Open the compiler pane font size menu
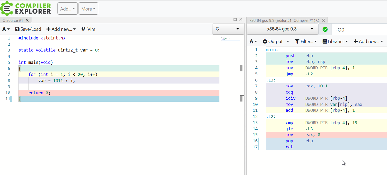 point(253,42)
